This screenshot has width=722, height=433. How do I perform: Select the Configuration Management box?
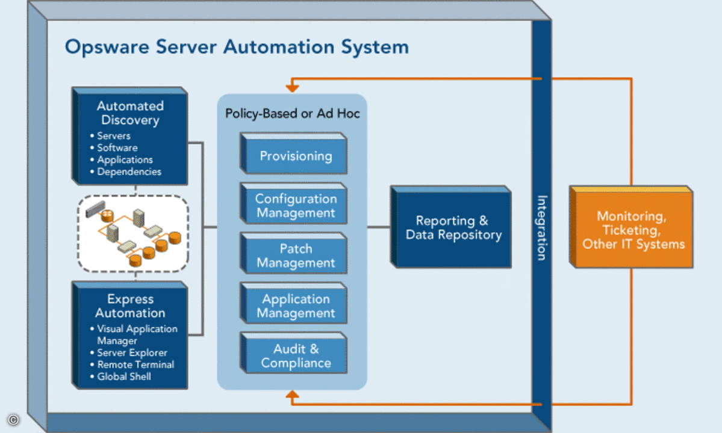(x=294, y=204)
